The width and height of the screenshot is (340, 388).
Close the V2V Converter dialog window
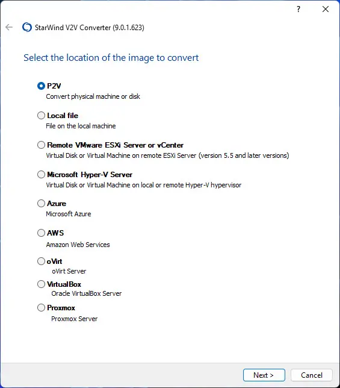[326, 9]
